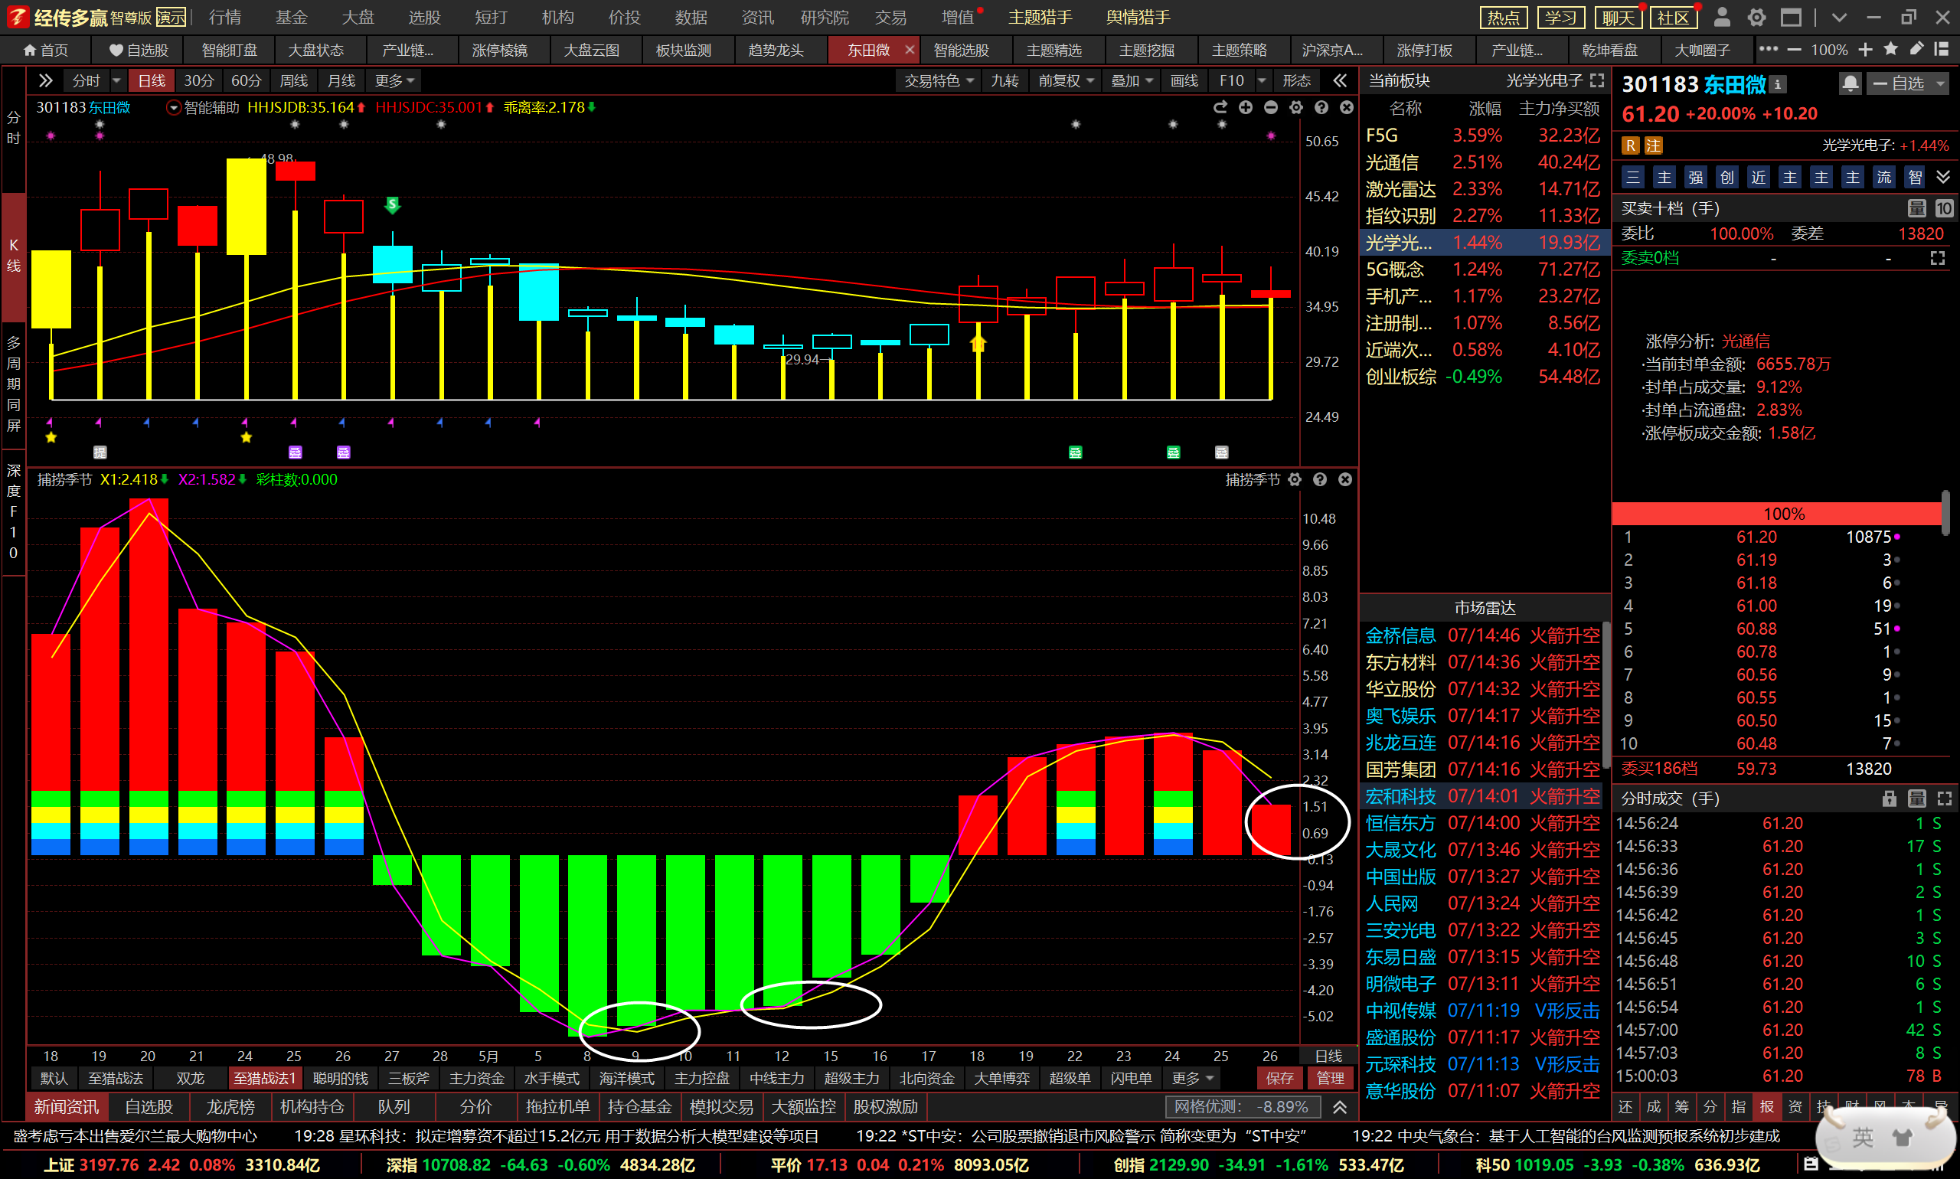Toggle the 智能辅助 indicator switch
1960x1179 pixels.
click(173, 107)
